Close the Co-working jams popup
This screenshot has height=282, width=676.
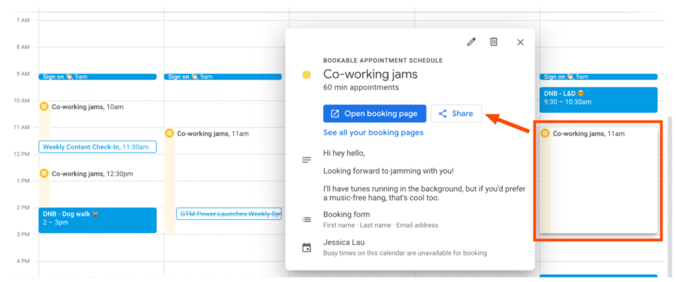(520, 42)
